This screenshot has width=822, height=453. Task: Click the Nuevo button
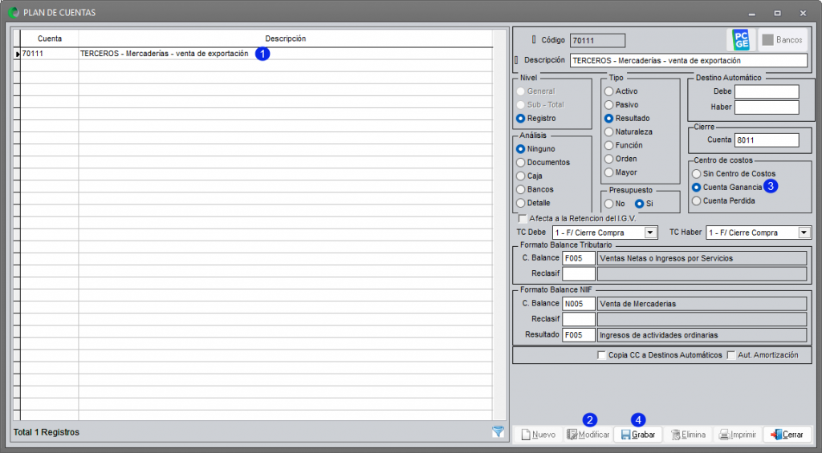(538, 435)
